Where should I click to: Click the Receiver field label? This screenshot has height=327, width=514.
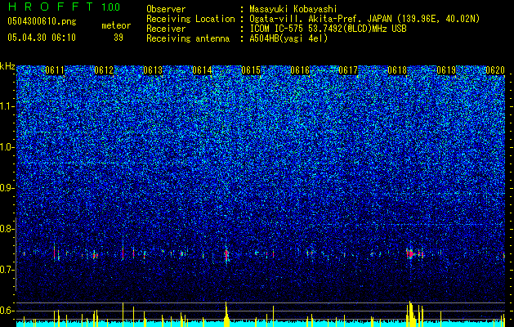[x=166, y=29]
